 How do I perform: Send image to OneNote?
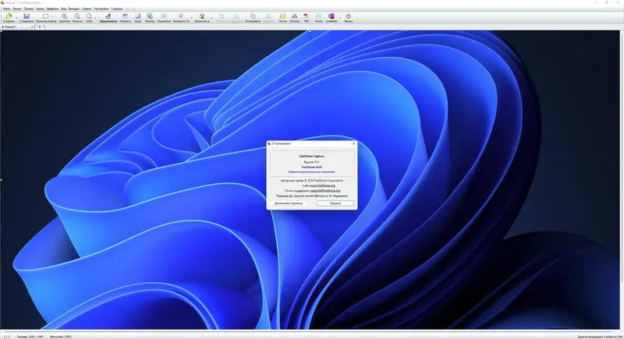pyautogui.click(x=331, y=16)
